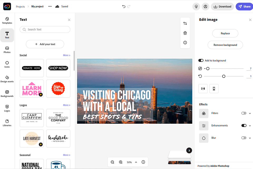
Task: Open the Photos panel tab
Action: [x=7, y=50]
